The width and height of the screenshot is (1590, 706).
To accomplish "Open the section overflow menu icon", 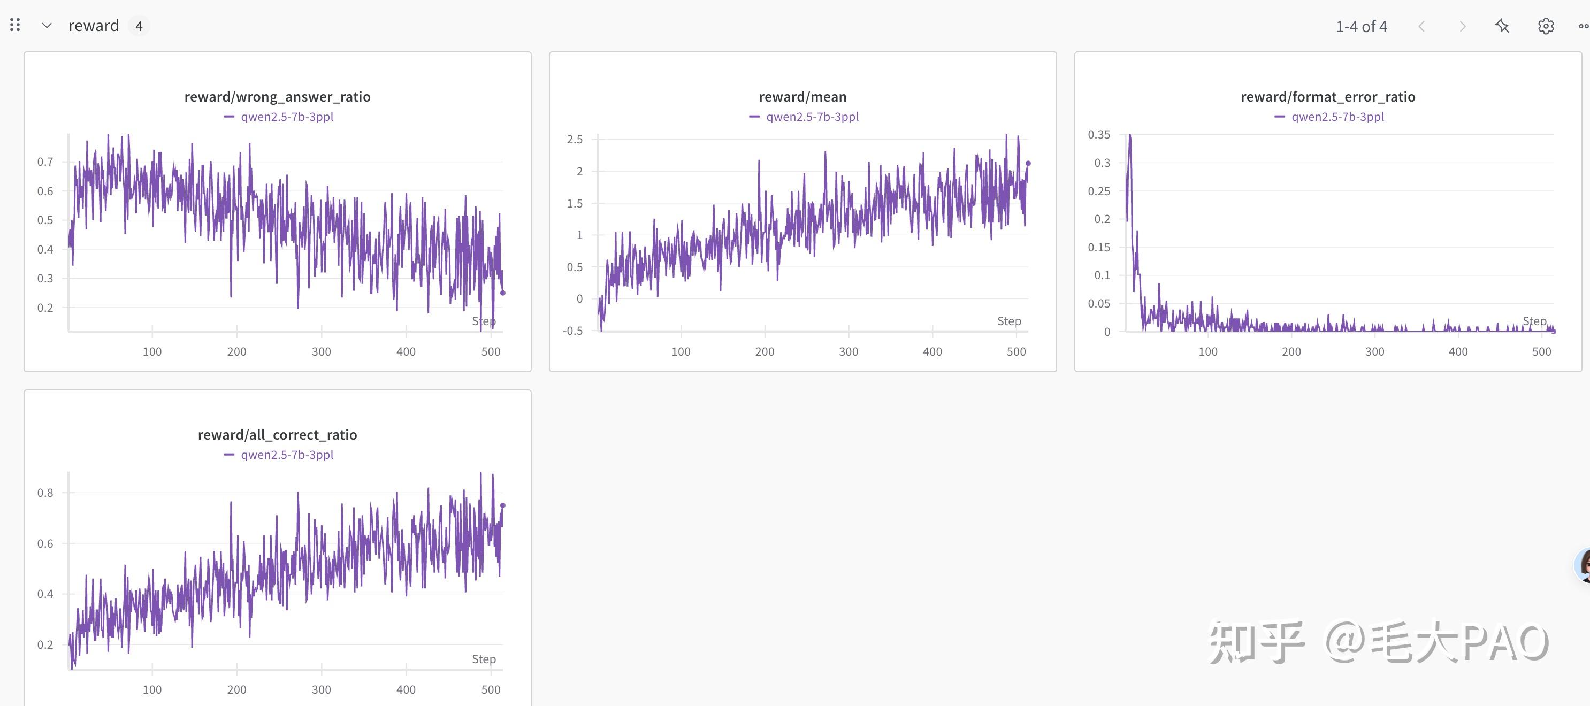I will [1583, 26].
